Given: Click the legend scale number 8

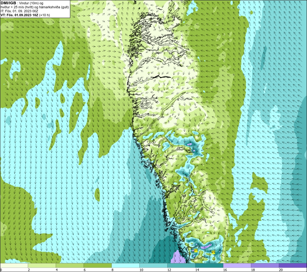Looking at the screenshot, I should click(113, 270).
